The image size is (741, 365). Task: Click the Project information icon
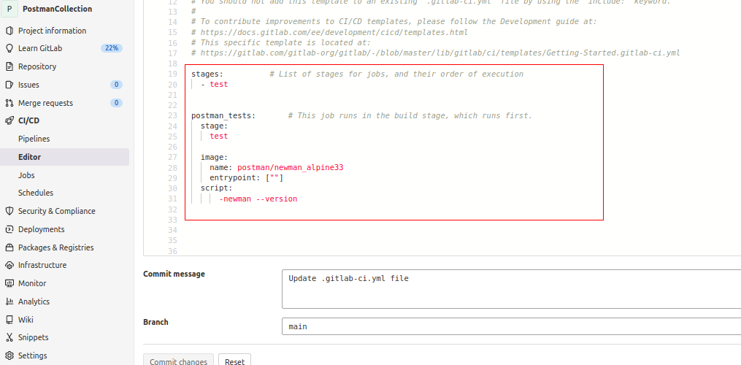(9, 31)
